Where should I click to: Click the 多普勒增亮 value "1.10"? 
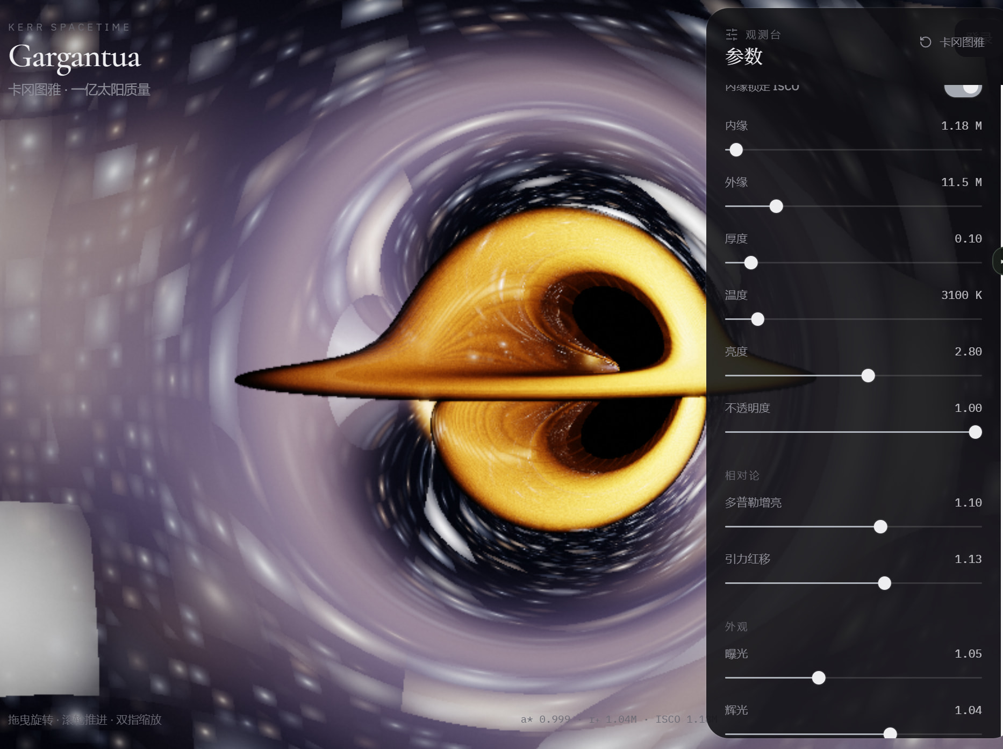[968, 503]
